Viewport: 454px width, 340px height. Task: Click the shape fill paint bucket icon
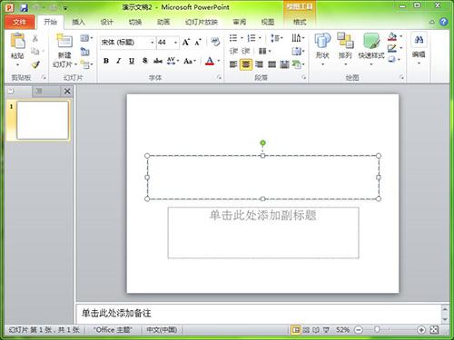coord(392,37)
